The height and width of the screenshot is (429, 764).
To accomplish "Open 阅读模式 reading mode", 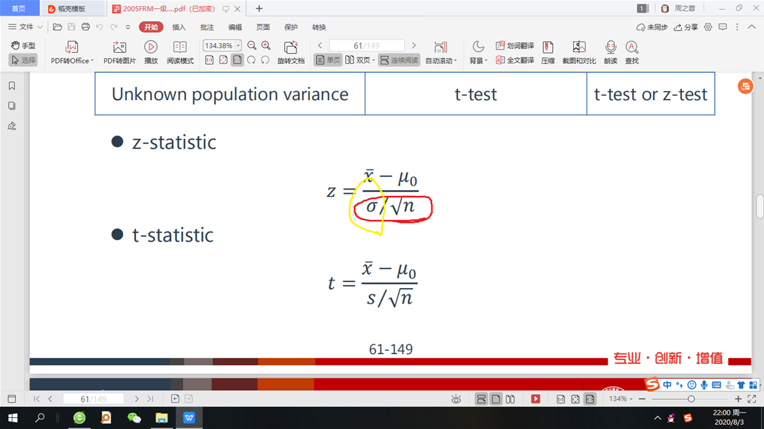I will click(180, 48).
